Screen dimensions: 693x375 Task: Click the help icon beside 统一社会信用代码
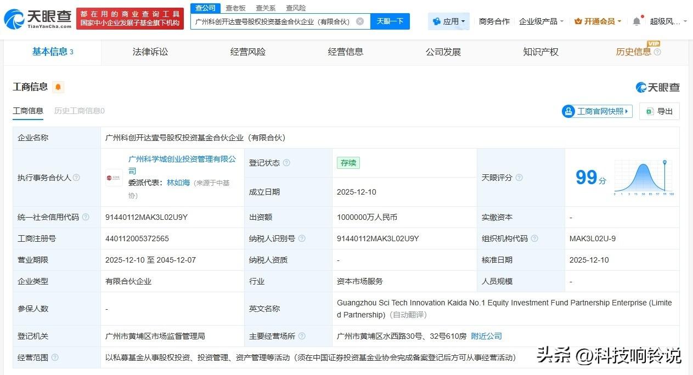(x=86, y=217)
